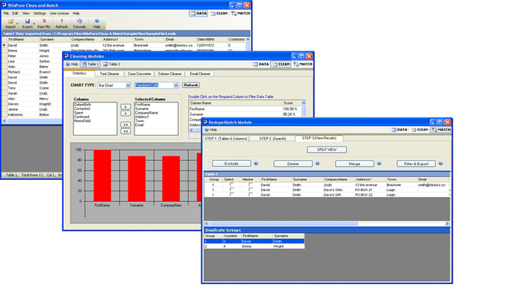Select DATA module in WinPure main window
Viewport: 505px width, 289px height.
tap(198, 14)
